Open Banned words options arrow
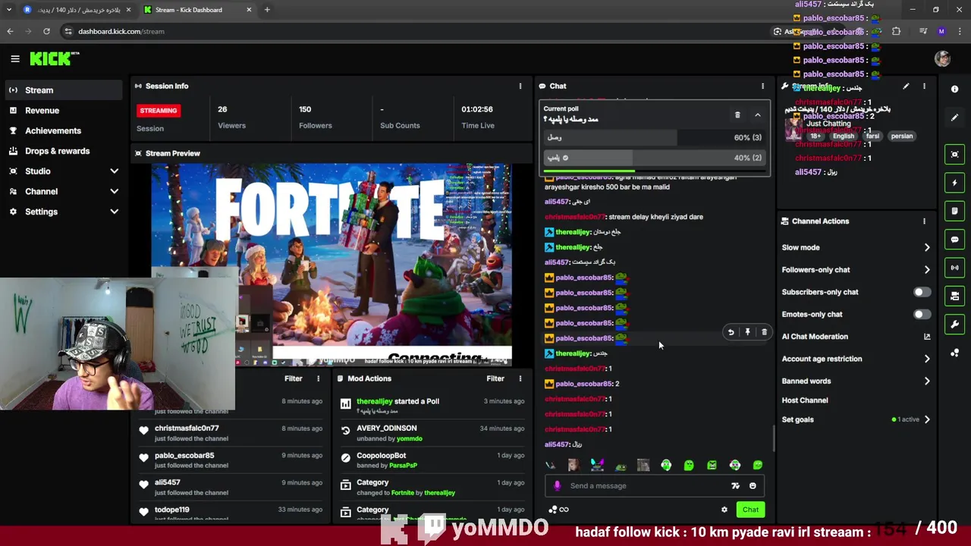This screenshot has height=546, width=971. point(927,381)
